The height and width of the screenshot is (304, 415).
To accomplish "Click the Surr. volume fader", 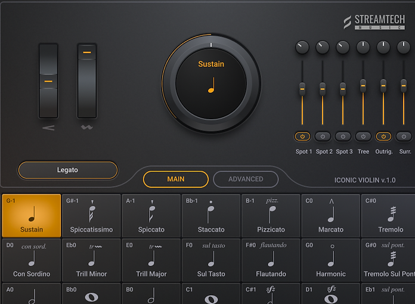I will [404, 85].
